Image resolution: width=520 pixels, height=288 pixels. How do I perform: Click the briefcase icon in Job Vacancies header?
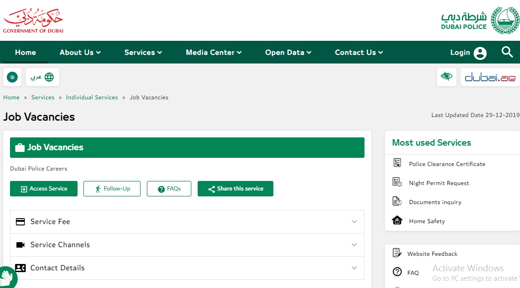point(20,148)
